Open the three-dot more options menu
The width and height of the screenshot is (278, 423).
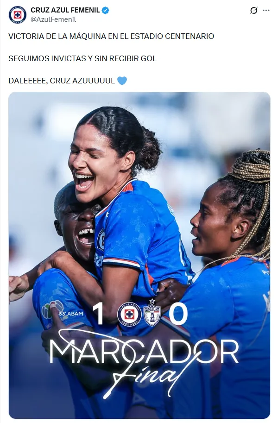pyautogui.click(x=266, y=11)
